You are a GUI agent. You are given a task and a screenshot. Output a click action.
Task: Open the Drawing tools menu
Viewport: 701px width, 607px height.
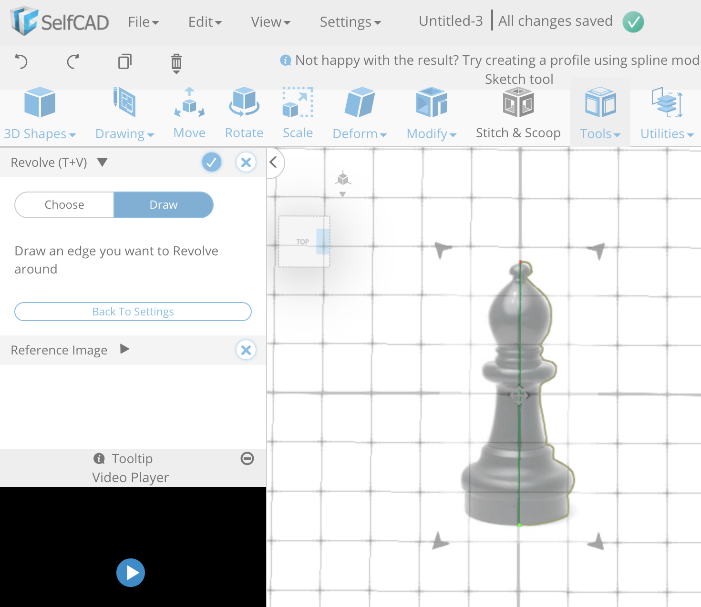124,113
